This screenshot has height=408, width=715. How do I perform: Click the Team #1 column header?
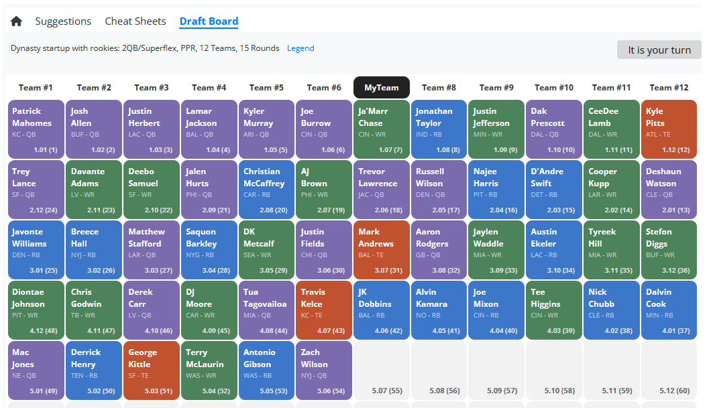pyautogui.click(x=36, y=87)
